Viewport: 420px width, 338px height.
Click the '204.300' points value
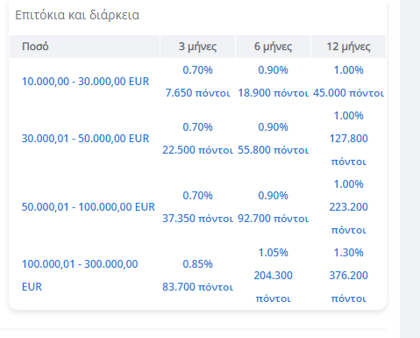click(x=273, y=276)
